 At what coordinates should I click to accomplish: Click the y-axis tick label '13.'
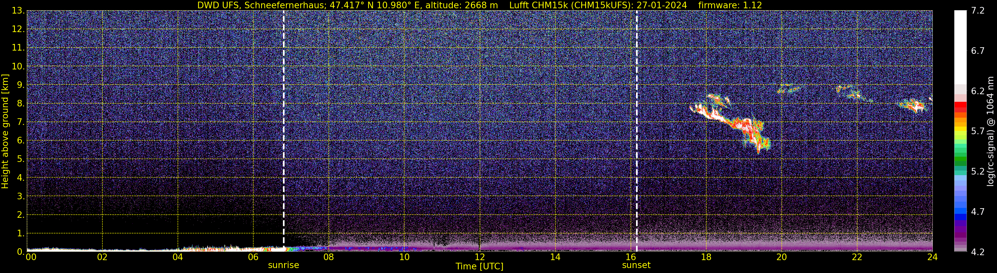(18, 11)
